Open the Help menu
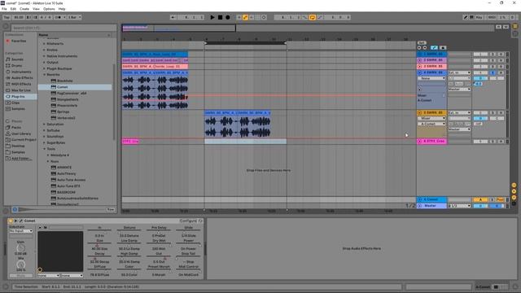521x293 pixels. click(62, 9)
